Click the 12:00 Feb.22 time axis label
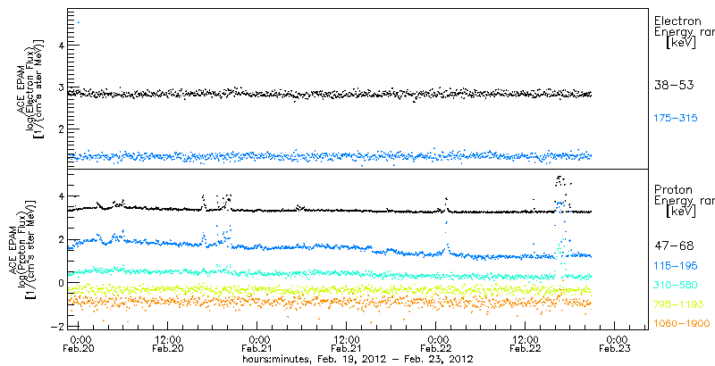This screenshot has height=366, width=715. tap(525, 345)
